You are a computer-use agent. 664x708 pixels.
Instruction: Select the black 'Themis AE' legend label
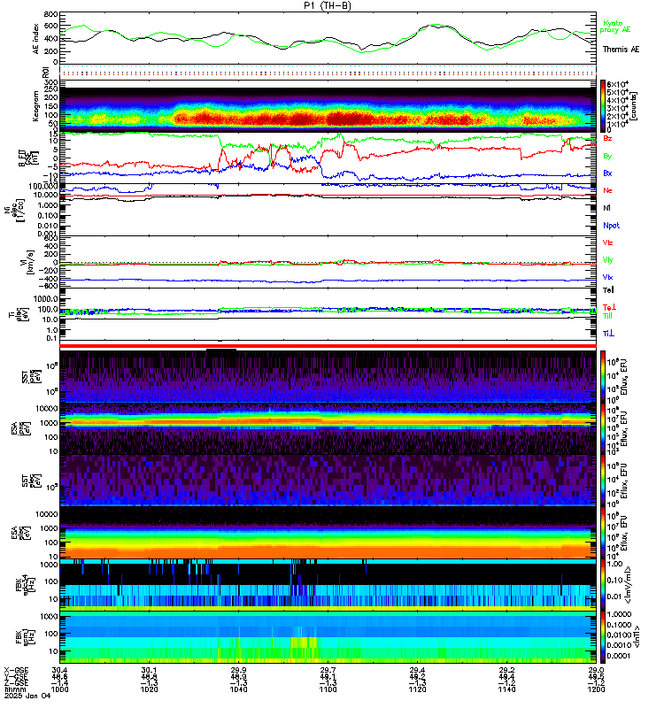[x=621, y=50]
